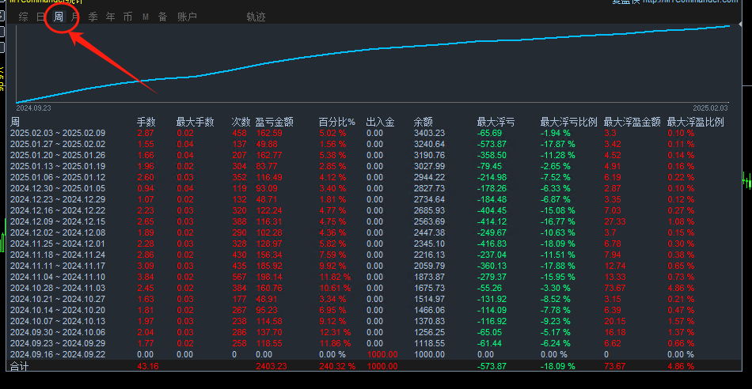The width and height of the screenshot is (752, 389).
Task: Select the 周 weekly statistics tab
Action: point(59,17)
